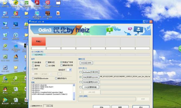The image size is (181, 108).
Task: Uncheck the 自动重启 auto reboot checkbox
Action: click(33, 62)
